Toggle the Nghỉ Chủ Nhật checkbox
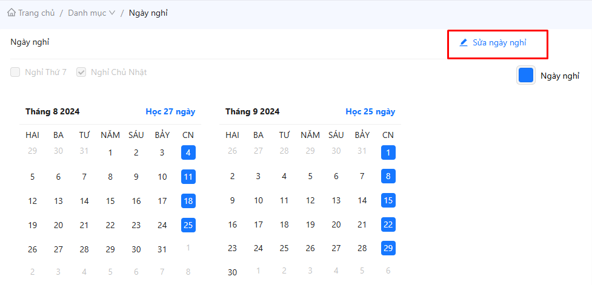592x285 pixels. click(81, 72)
